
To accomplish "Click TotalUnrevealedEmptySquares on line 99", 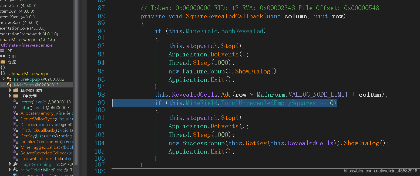I will [x=268, y=103].
